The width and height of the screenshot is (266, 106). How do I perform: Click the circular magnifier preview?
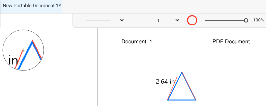(x=23, y=50)
